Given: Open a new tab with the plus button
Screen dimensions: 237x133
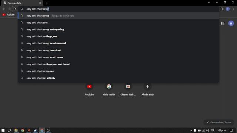Looking at the screenshot, I should coord(47,3).
